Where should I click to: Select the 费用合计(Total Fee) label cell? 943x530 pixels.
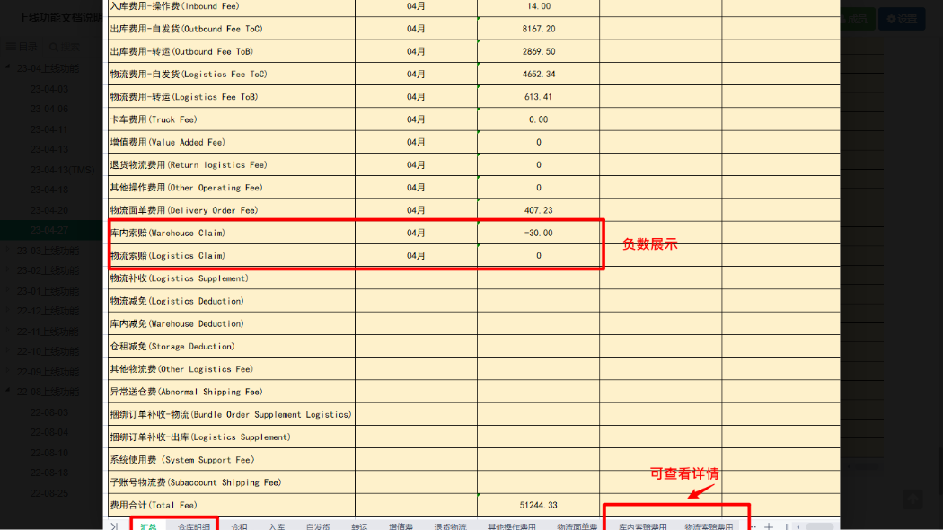coord(232,506)
